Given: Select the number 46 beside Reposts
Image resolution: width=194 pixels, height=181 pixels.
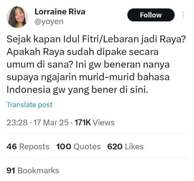Looking at the screenshot, I should 12,146.
